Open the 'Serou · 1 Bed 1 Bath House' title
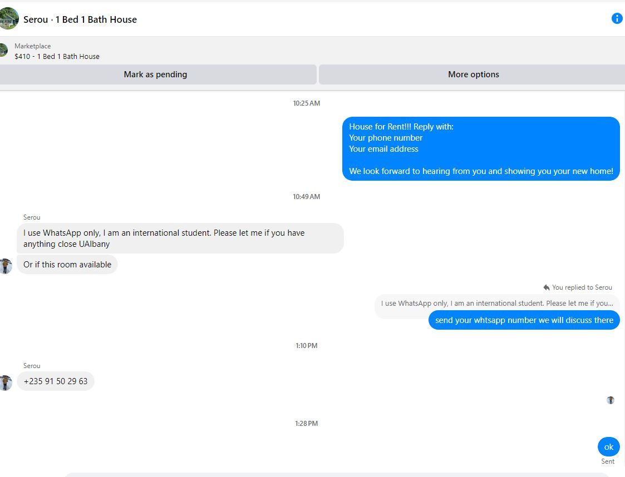 pos(80,19)
